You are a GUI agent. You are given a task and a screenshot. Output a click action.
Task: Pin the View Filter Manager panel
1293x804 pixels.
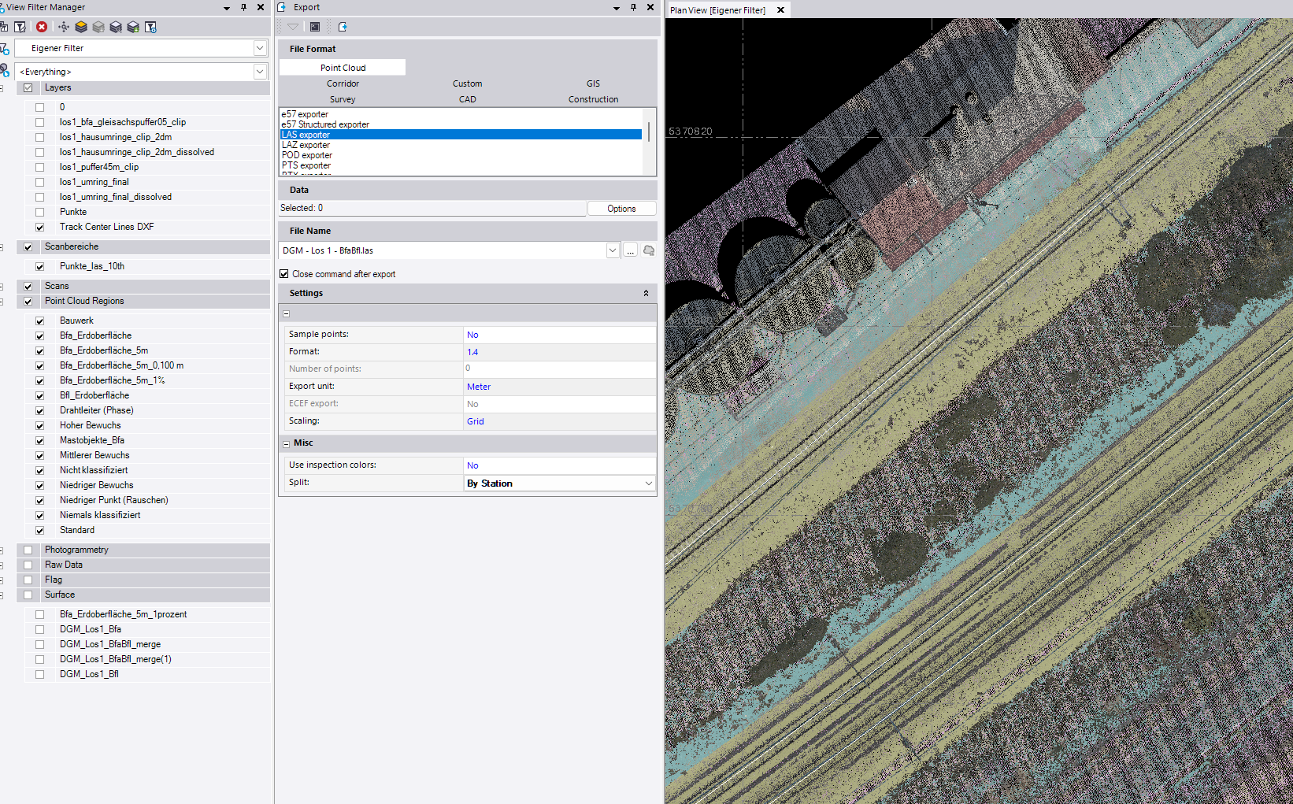243,7
